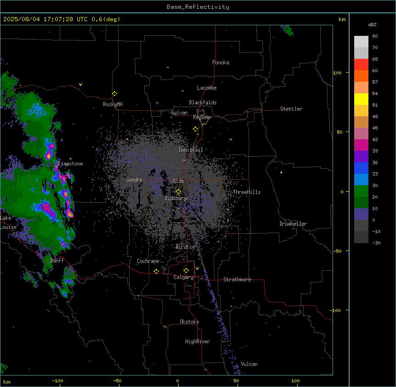Image resolution: width=396 pixels, height=387 pixels.
Task: Click the 80 value on dBZ legend
Action: tap(375, 36)
